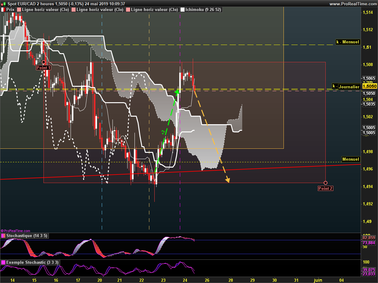Click date 17 on the time axis
Image resolution: width=378 pixels, height=283 pixels.
coord(78,280)
